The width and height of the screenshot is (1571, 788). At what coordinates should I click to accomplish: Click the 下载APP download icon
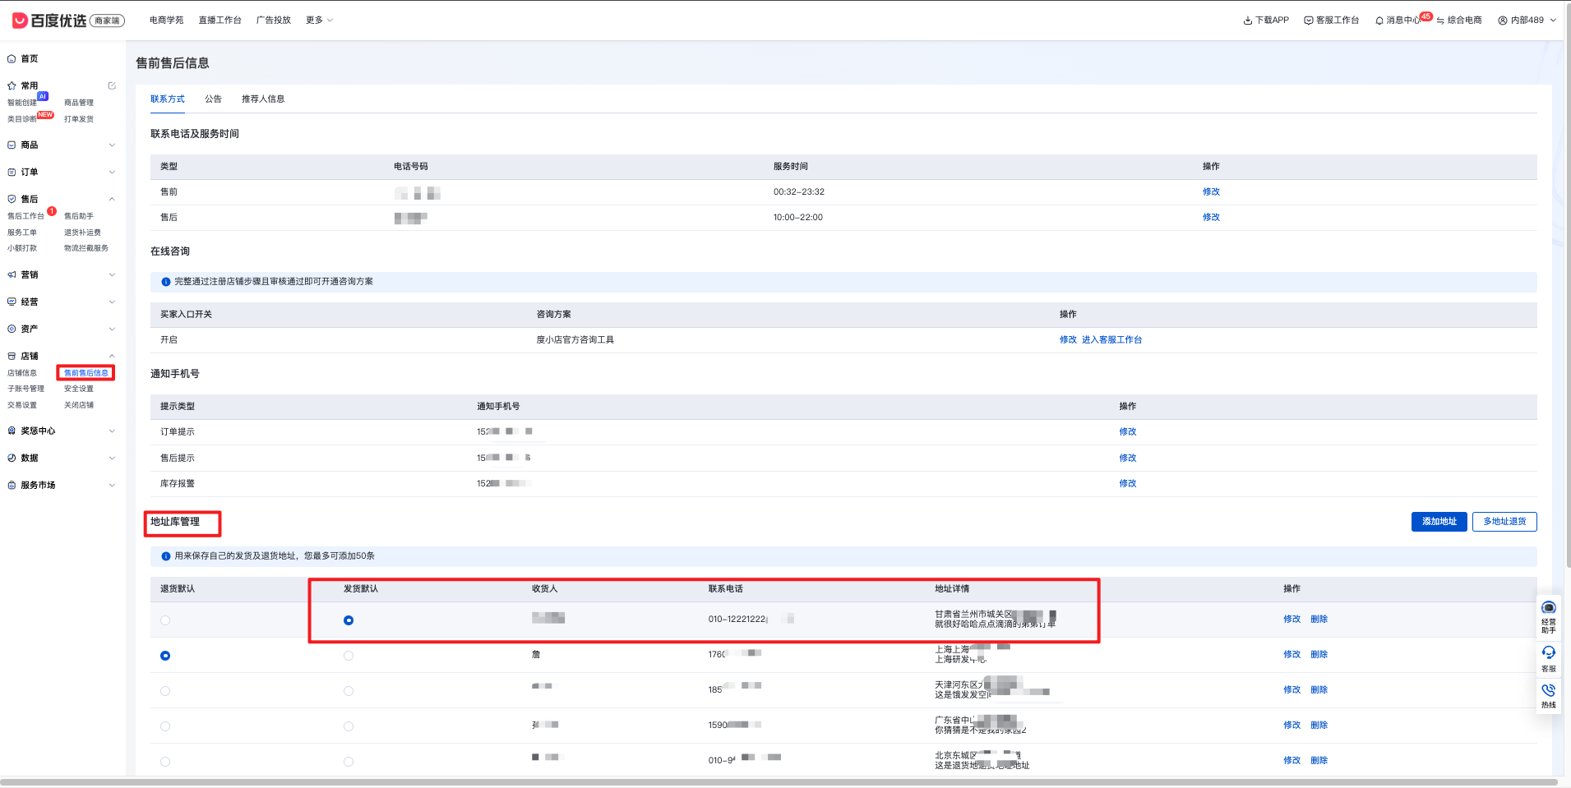click(x=1247, y=21)
